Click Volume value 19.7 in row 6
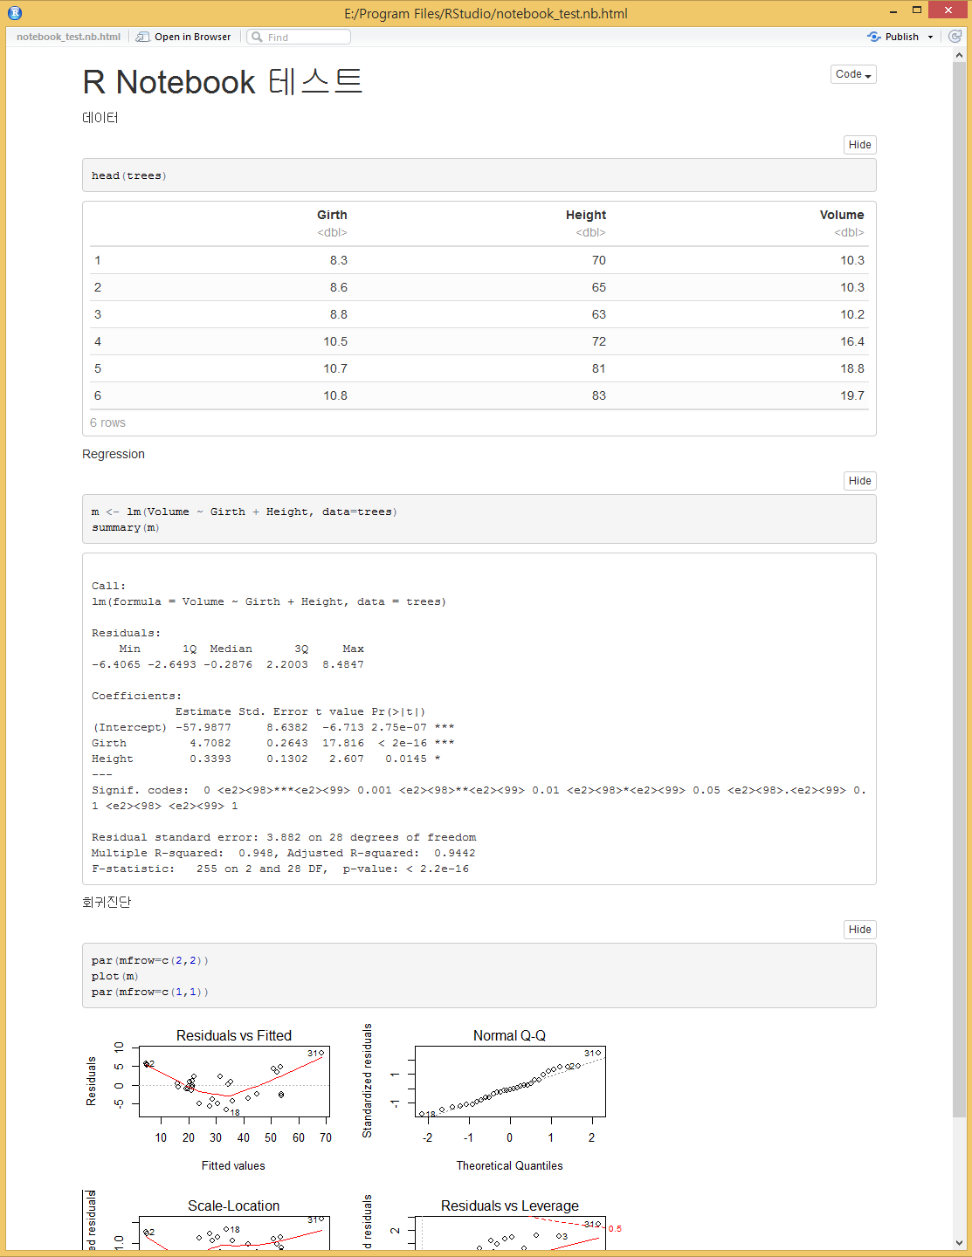The height and width of the screenshot is (1257, 972). pos(852,395)
